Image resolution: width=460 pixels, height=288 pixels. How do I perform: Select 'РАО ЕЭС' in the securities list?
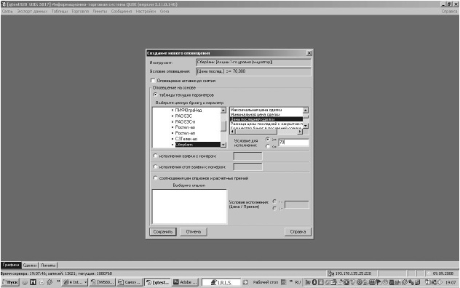click(x=183, y=116)
